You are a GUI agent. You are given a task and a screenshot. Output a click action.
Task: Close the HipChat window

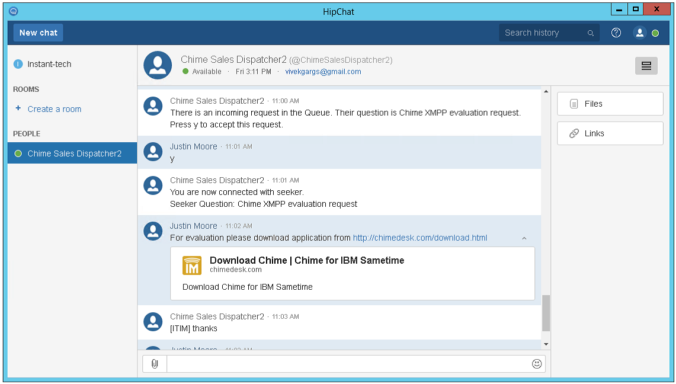tap(656, 9)
